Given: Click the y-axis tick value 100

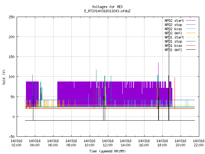Looking at the screenshot, I should point(12,77).
